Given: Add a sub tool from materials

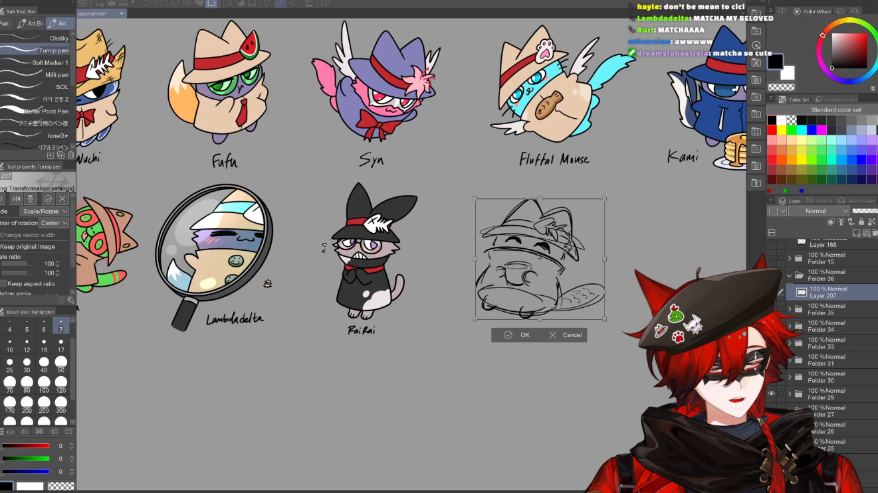Looking at the screenshot, I should point(51,155).
